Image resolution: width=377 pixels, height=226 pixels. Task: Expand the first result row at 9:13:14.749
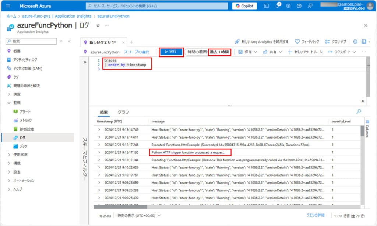[x=99, y=129]
